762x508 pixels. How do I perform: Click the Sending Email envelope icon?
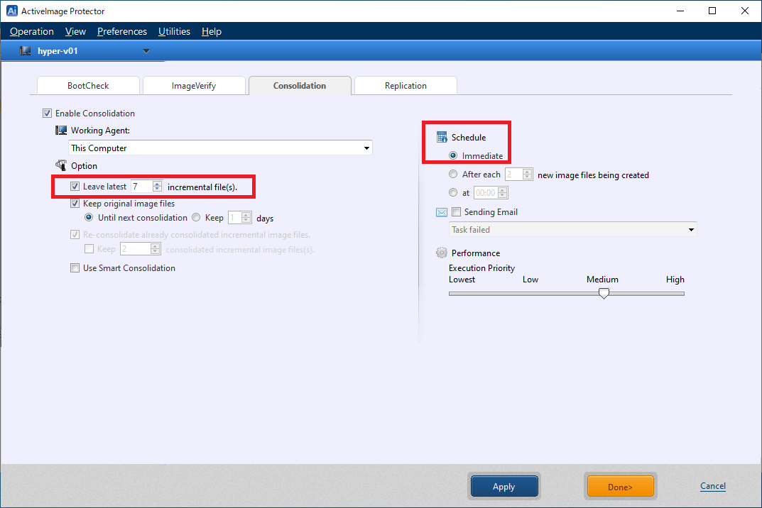[x=442, y=212]
